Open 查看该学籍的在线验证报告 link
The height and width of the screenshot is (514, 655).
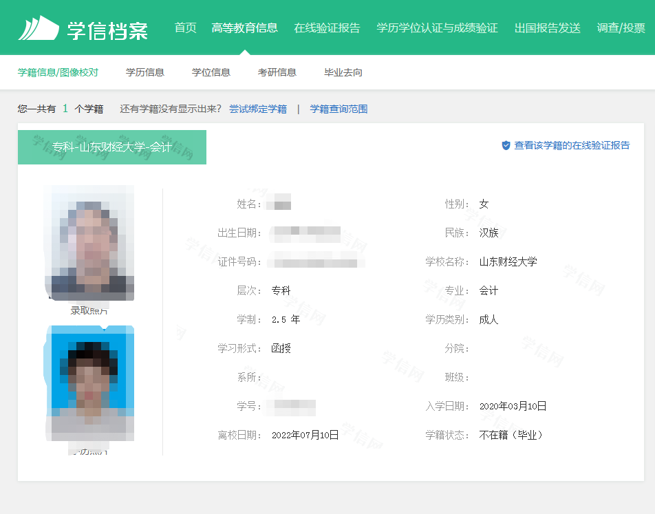tap(572, 145)
